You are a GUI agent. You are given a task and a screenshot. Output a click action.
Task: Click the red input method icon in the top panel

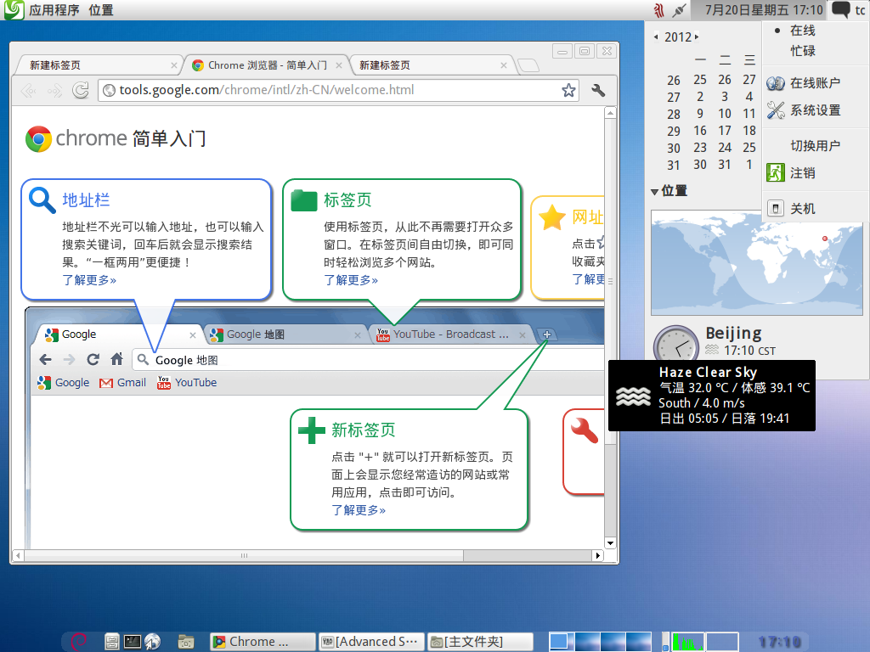658,9
